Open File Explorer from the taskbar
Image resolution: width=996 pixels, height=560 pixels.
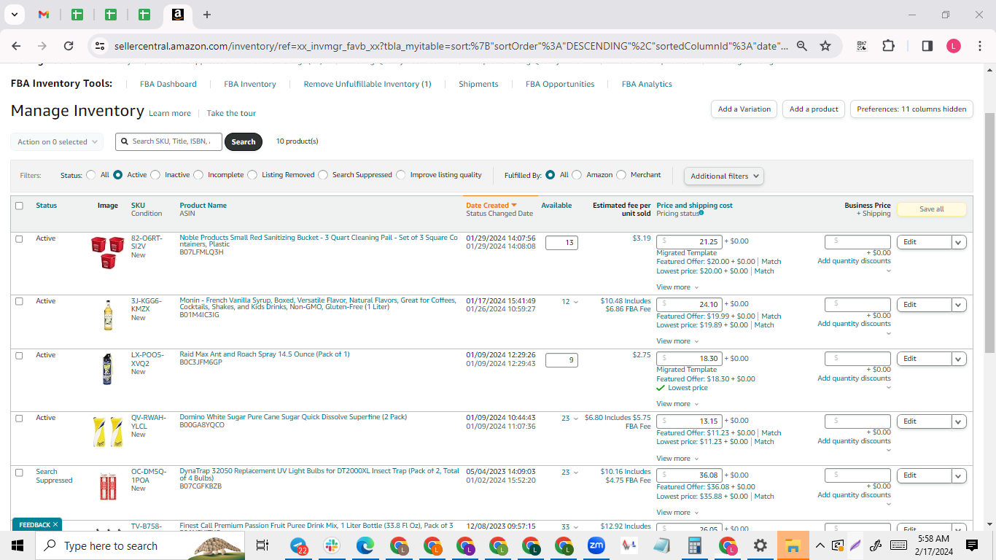(793, 545)
